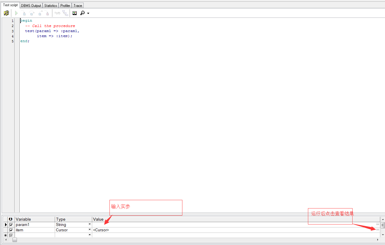Click the magnifier search icon
The width and height of the screenshot is (385, 245).
(x=82, y=13)
